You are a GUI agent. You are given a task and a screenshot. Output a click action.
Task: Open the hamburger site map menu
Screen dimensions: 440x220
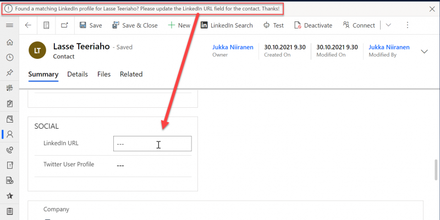pos(9,25)
